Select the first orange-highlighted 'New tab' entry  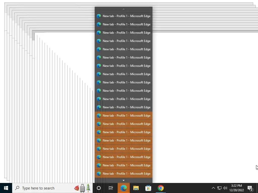tap(123, 116)
